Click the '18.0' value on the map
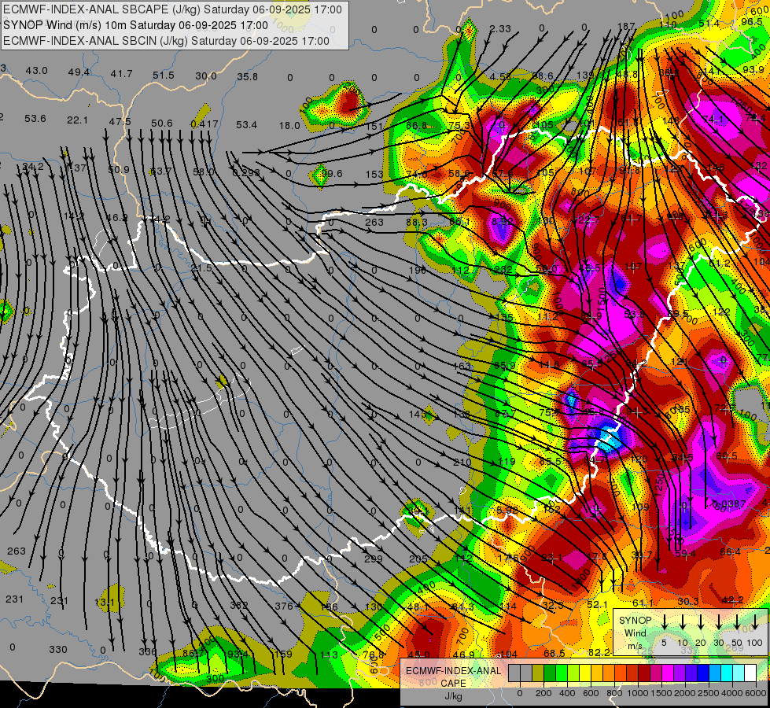Screen dimensions: 770x708 (289, 125)
